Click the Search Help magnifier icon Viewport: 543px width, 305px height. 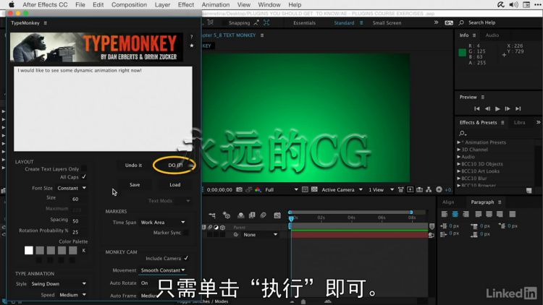click(x=461, y=22)
